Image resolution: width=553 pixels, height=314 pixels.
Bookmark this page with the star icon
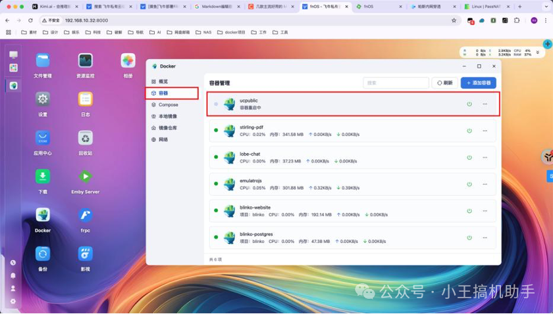[x=454, y=20]
